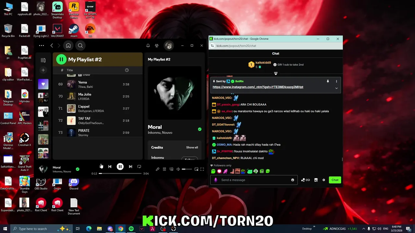The width and height of the screenshot is (415, 233).
Task: Open Spotify from Windows taskbar
Action: [x=131, y=229]
